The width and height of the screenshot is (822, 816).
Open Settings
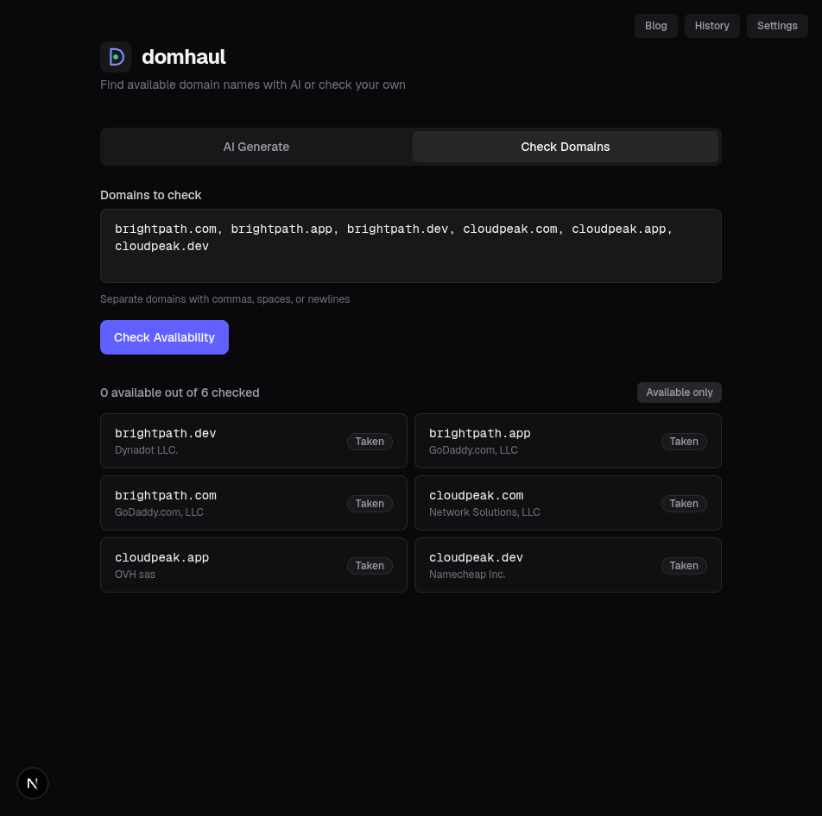click(776, 26)
